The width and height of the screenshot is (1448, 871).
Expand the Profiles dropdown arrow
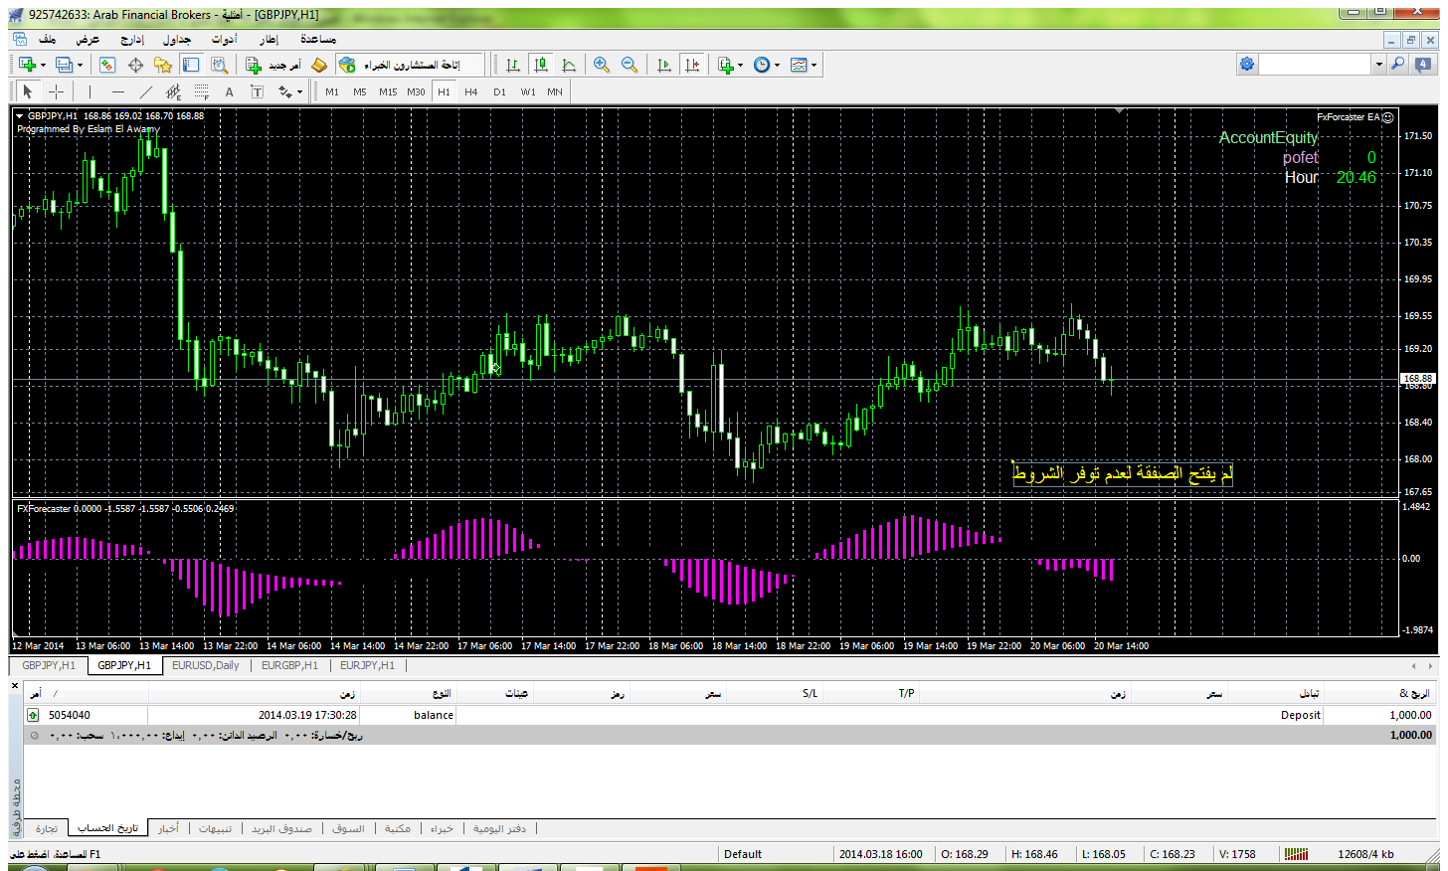[80, 65]
